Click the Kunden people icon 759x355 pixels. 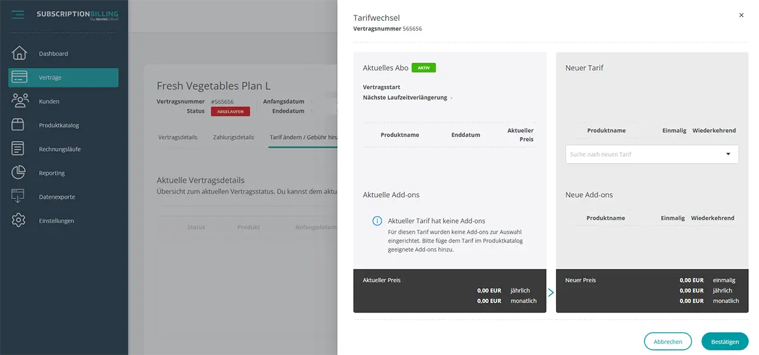(x=20, y=101)
